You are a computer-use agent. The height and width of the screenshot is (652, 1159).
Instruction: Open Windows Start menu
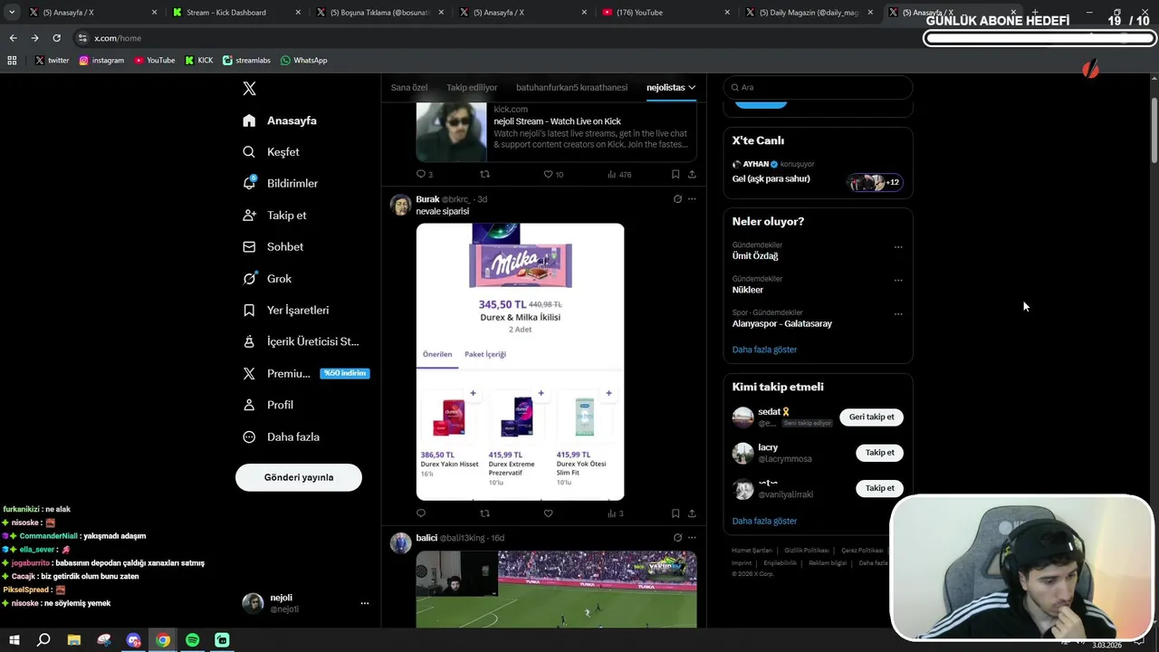(x=14, y=640)
